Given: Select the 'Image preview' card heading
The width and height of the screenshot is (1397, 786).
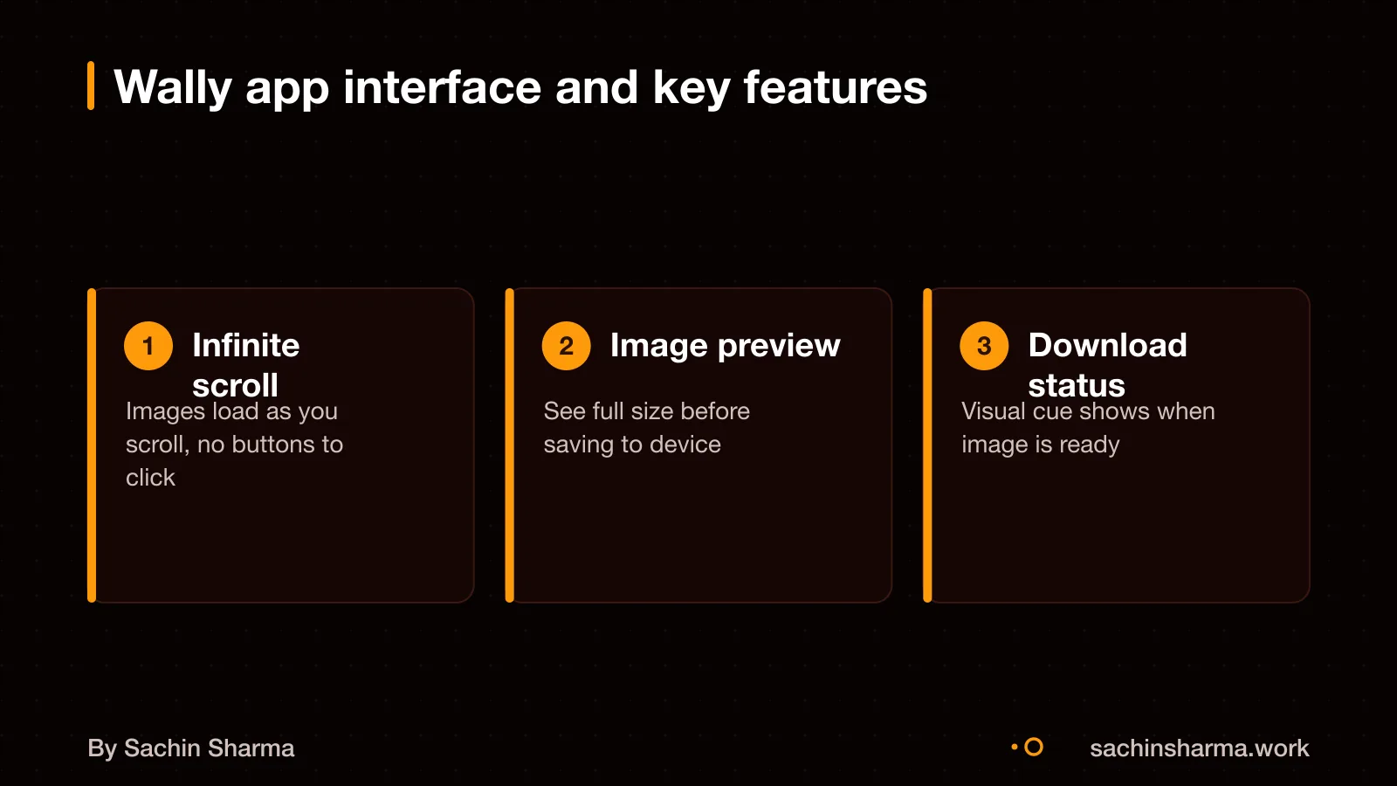Looking at the screenshot, I should click(x=725, y=346).
